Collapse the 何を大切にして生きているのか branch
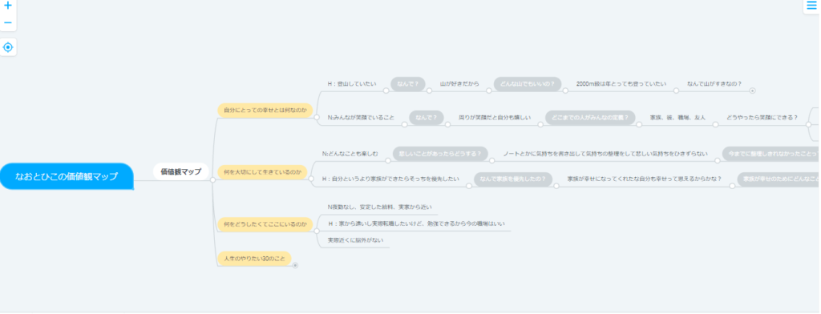 tap(311, 179)
